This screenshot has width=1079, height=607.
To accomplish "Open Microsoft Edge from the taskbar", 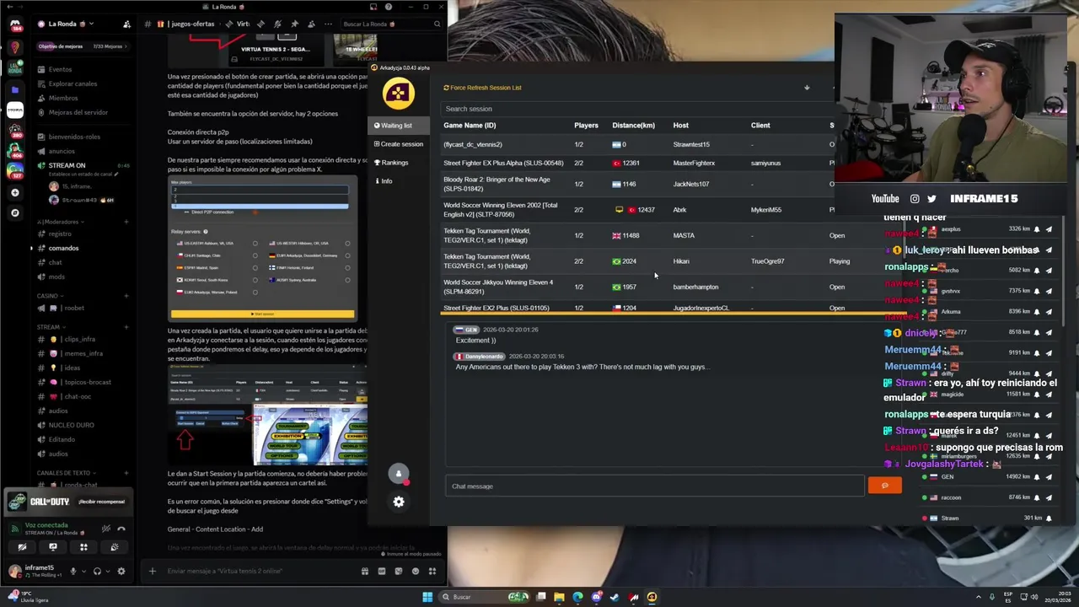I will point(577,597).
